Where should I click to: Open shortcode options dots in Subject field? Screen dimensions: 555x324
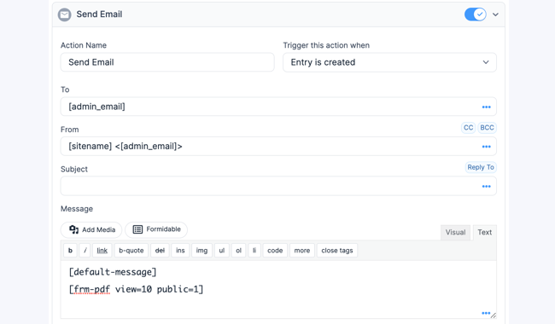pos(487,186)
